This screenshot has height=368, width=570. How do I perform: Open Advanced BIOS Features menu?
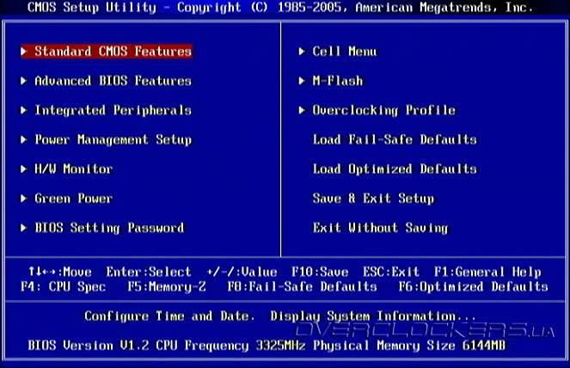(x=113, y=80)
